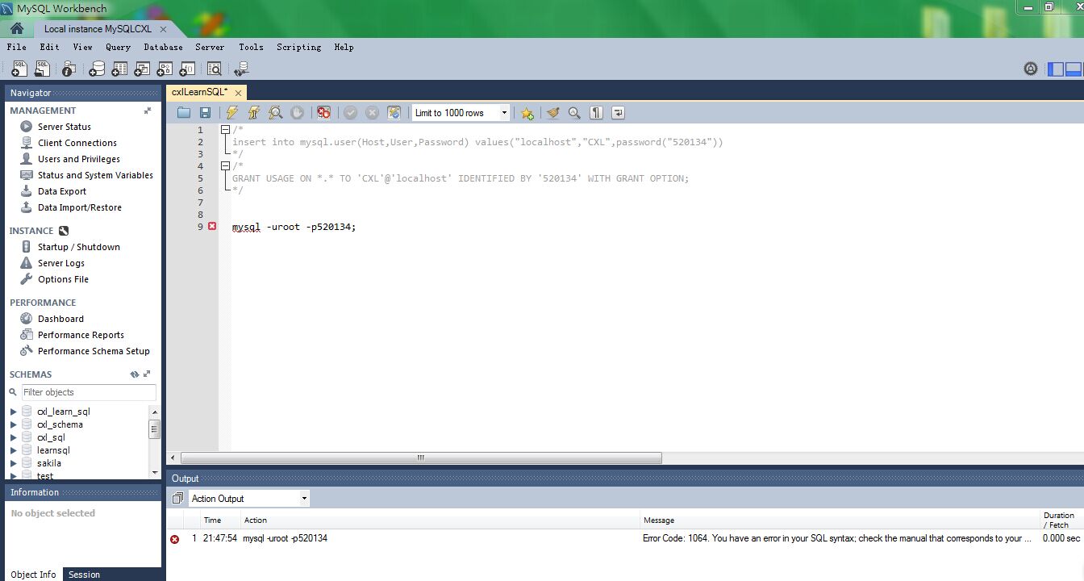Create a new function icon

click(x=187, y=69)
